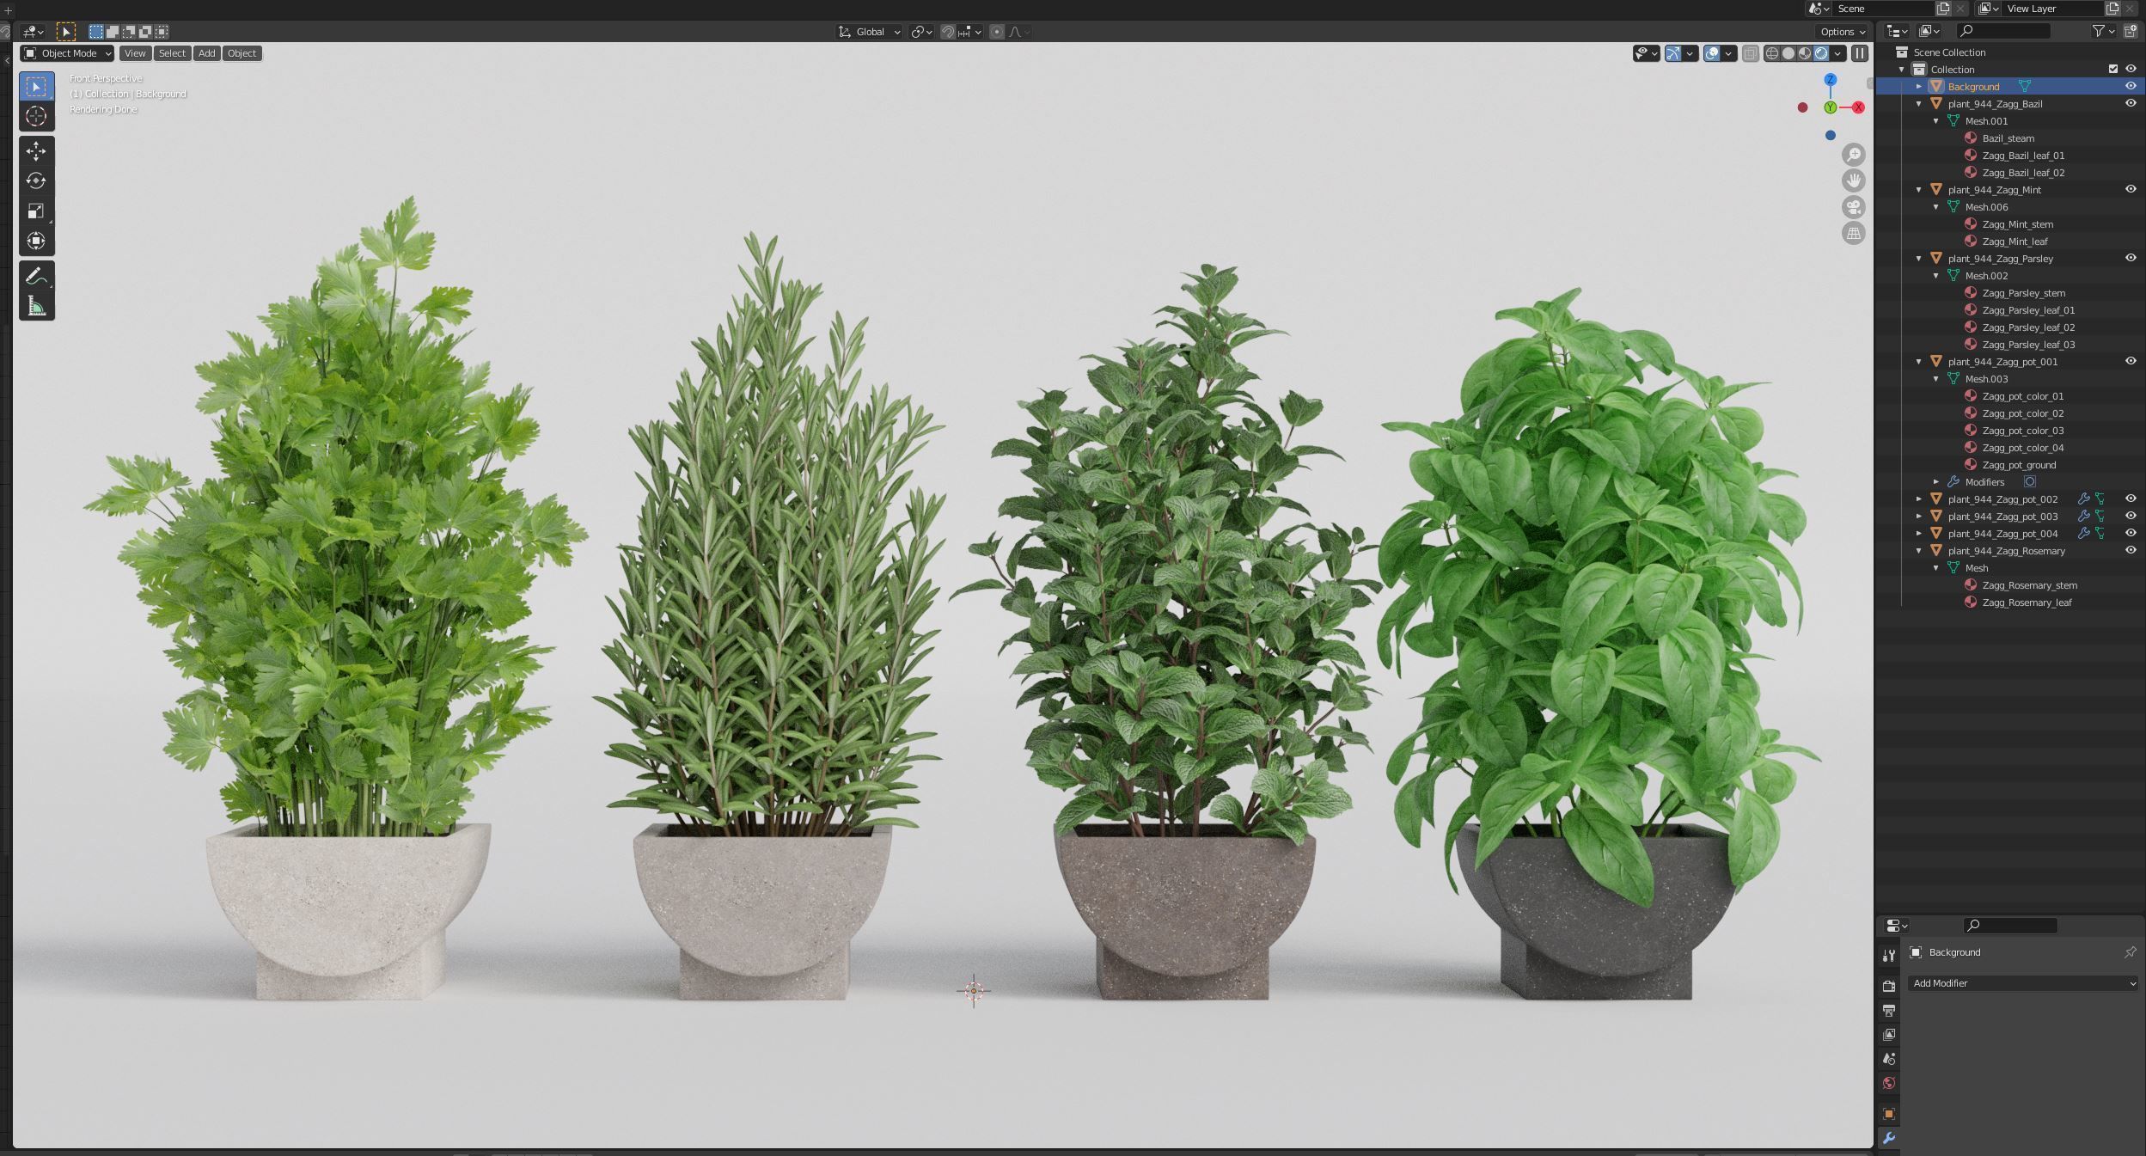Hide plant_944_Zagg_pot_001 via eye icon

(2131, 361)
